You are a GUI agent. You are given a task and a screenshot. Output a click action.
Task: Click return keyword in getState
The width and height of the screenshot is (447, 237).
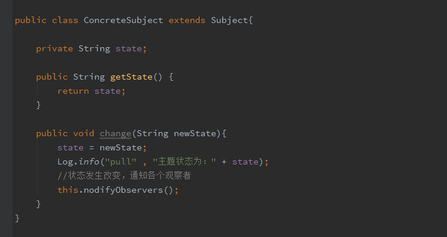coord(73,91)
